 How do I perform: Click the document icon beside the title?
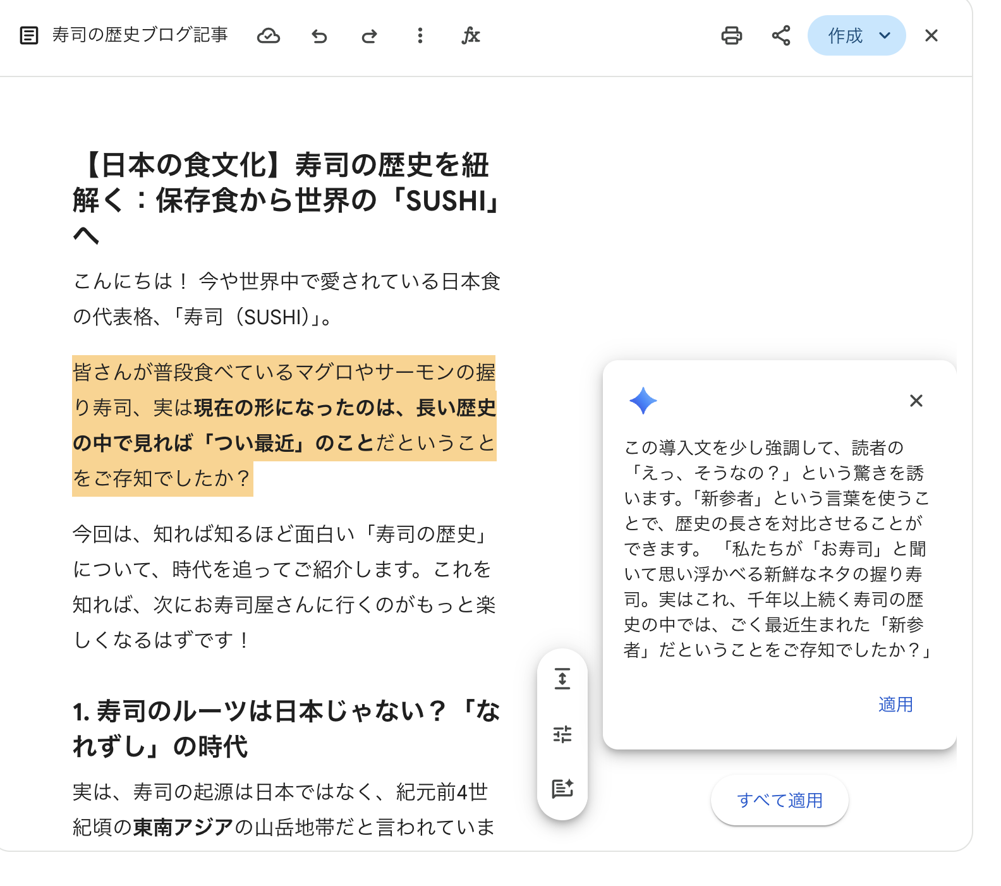(x=29, y=35)
